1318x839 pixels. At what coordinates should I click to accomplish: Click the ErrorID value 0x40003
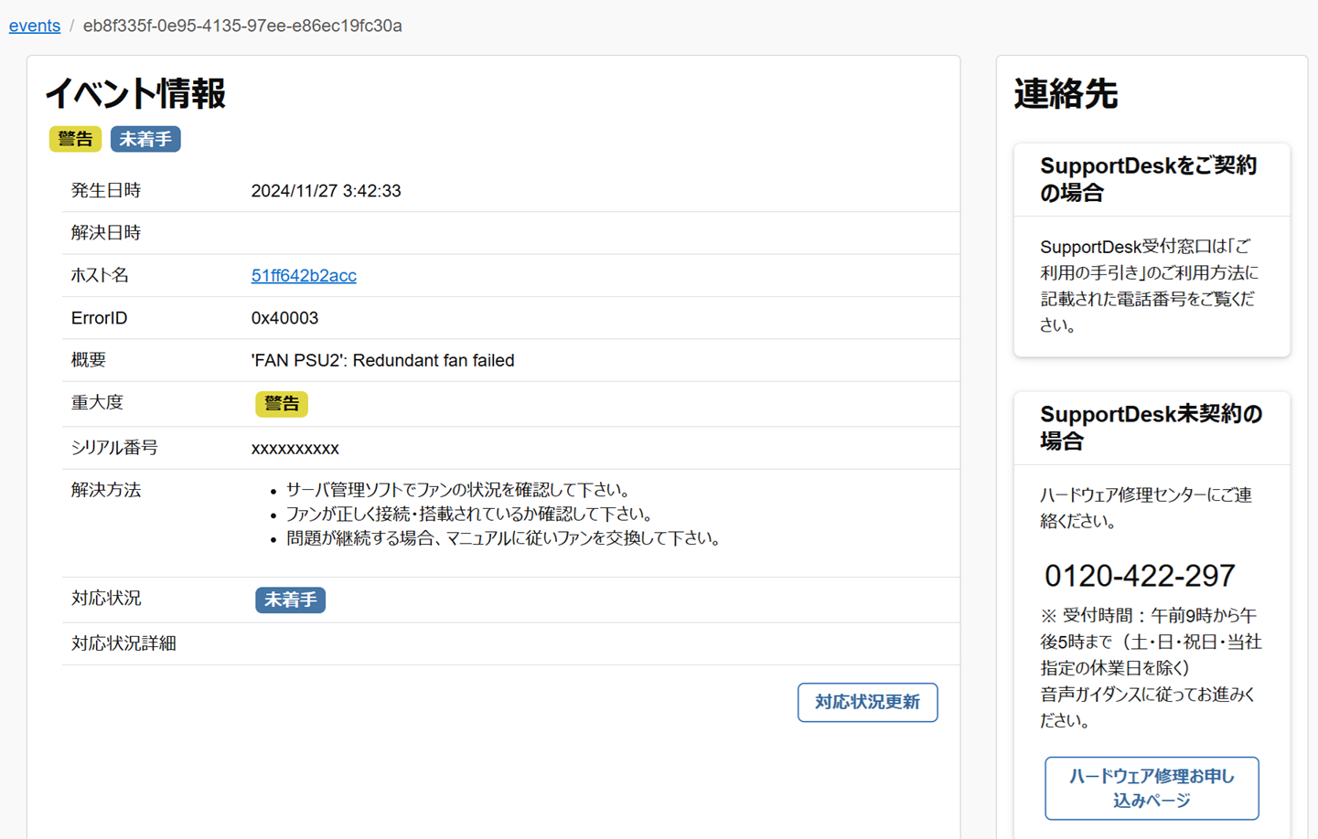pos(284,318)
